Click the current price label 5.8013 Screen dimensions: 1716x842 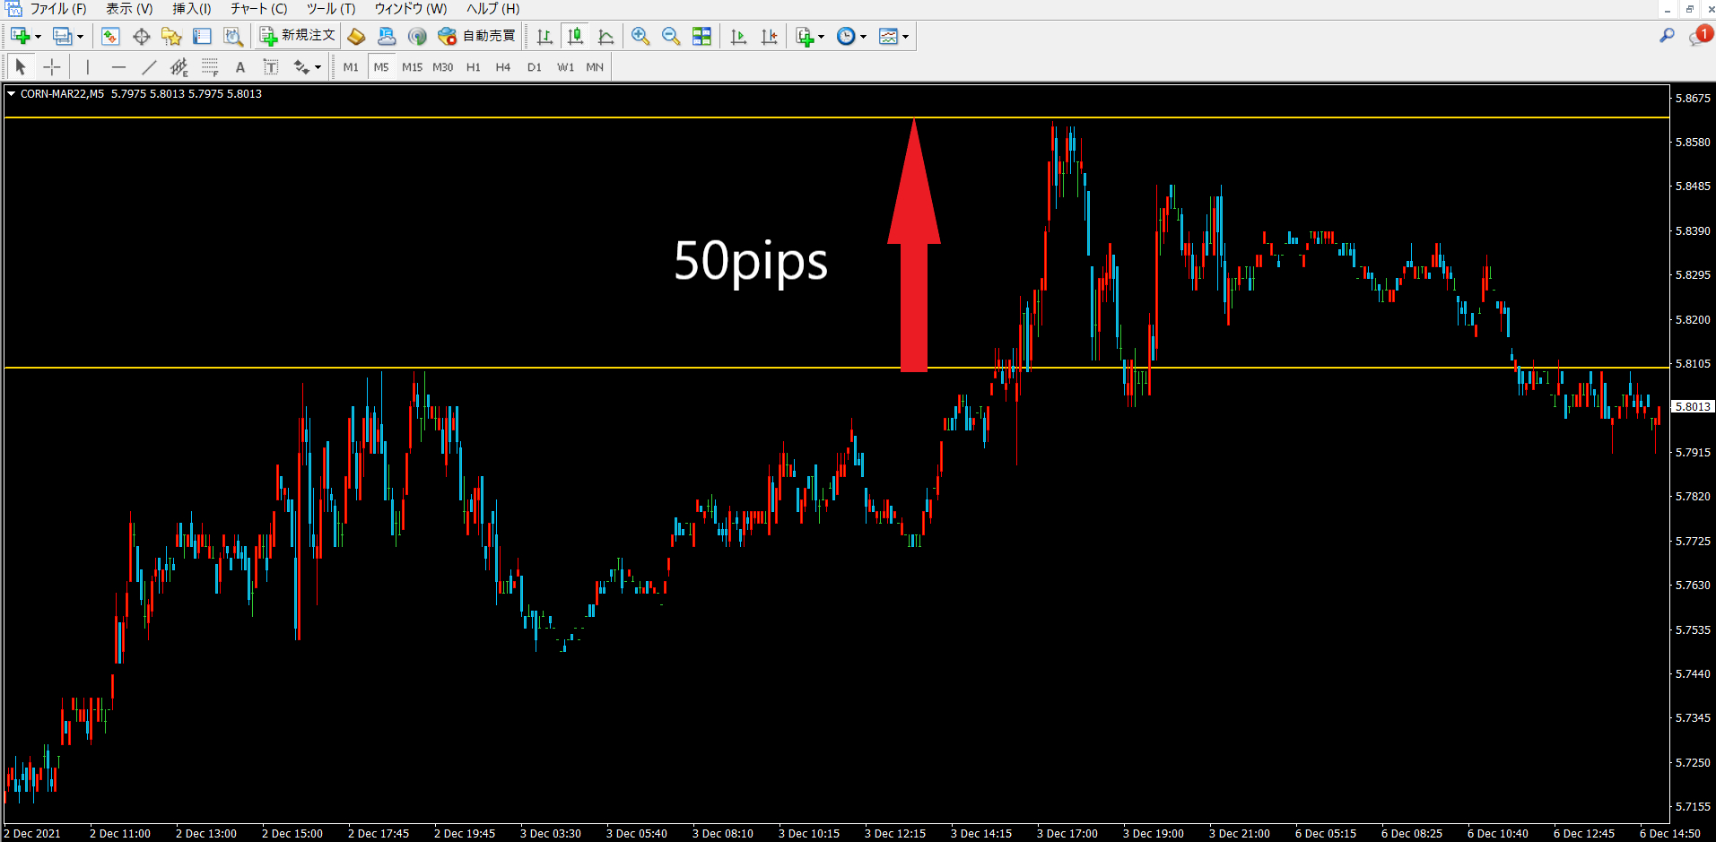point(1693,406)
